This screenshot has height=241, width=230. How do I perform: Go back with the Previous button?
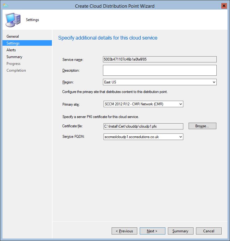[124, 231]
